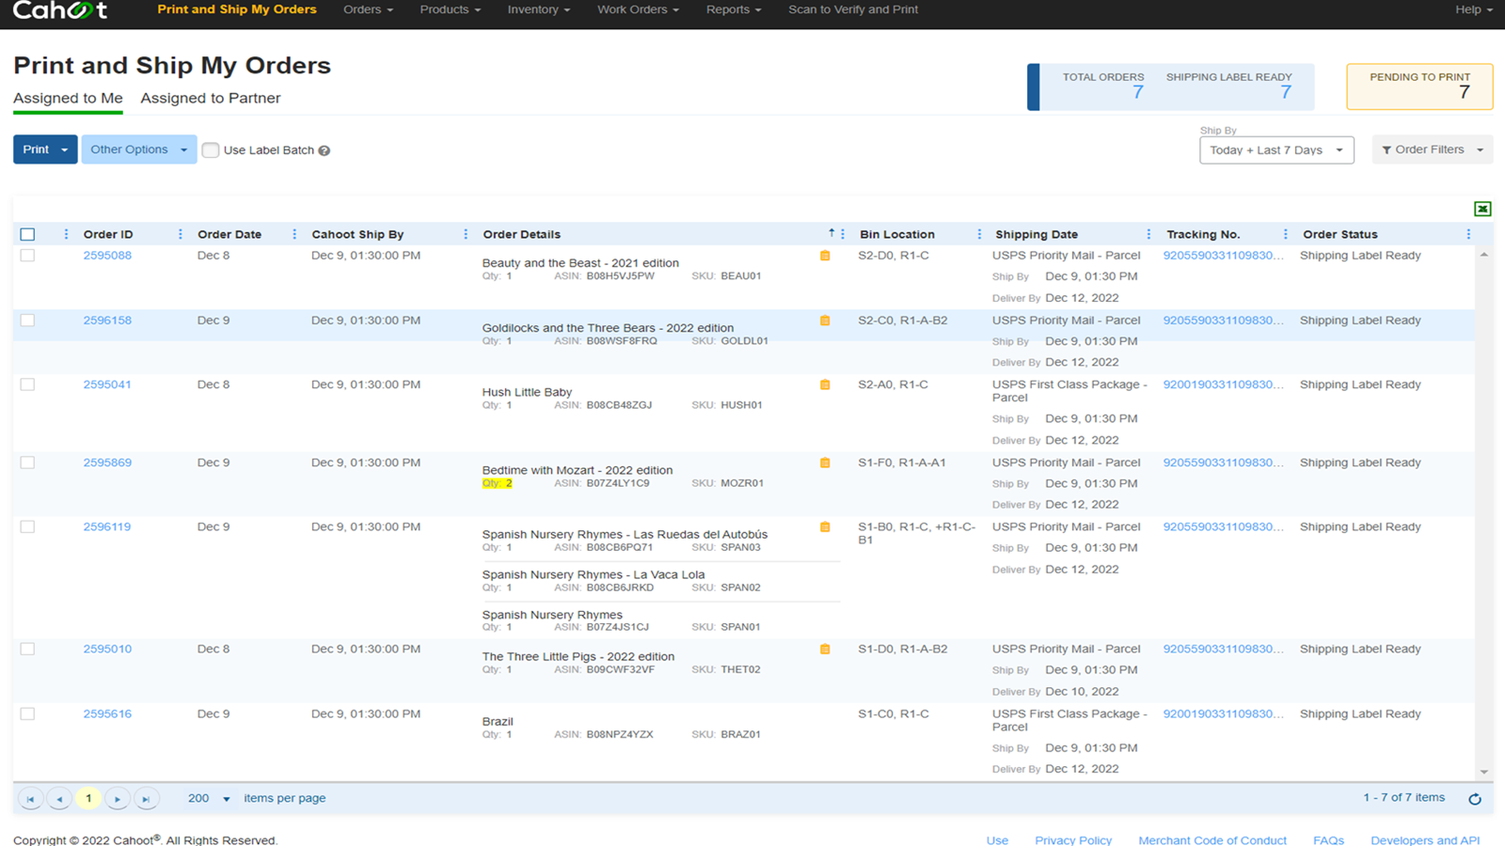Expand the Other Options dropdown
Screen dimensions: 1505x846
pos(138,149)
